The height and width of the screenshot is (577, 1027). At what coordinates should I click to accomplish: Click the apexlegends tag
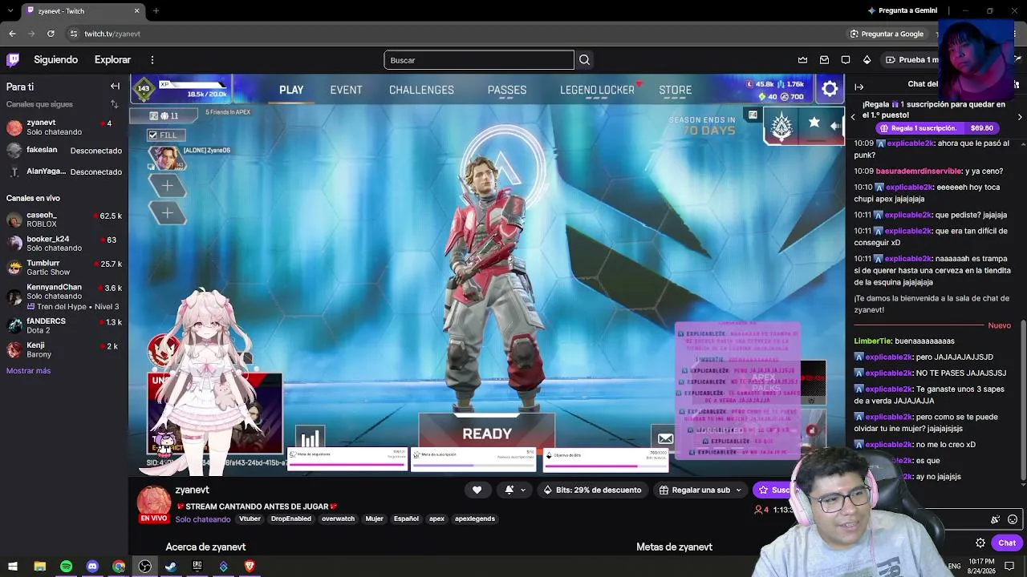pos(474,518)
